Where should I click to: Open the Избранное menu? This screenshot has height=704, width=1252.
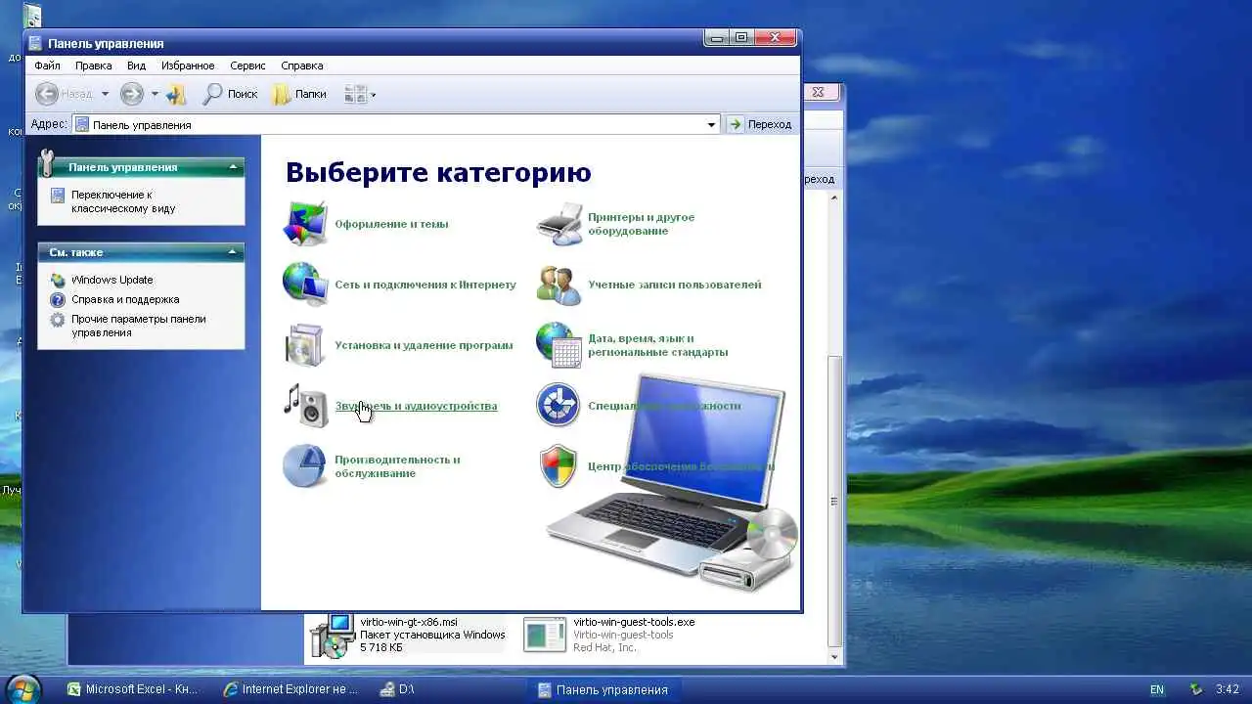tap(187, 66)
